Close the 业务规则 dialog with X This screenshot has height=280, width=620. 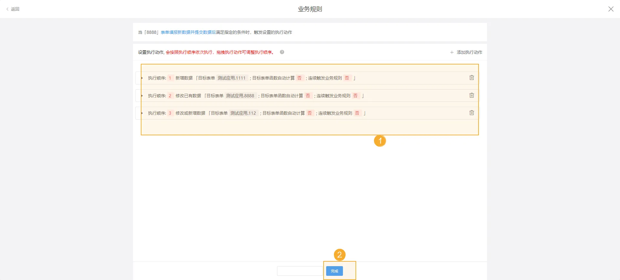pyautogui.click(x=611, y=9)
